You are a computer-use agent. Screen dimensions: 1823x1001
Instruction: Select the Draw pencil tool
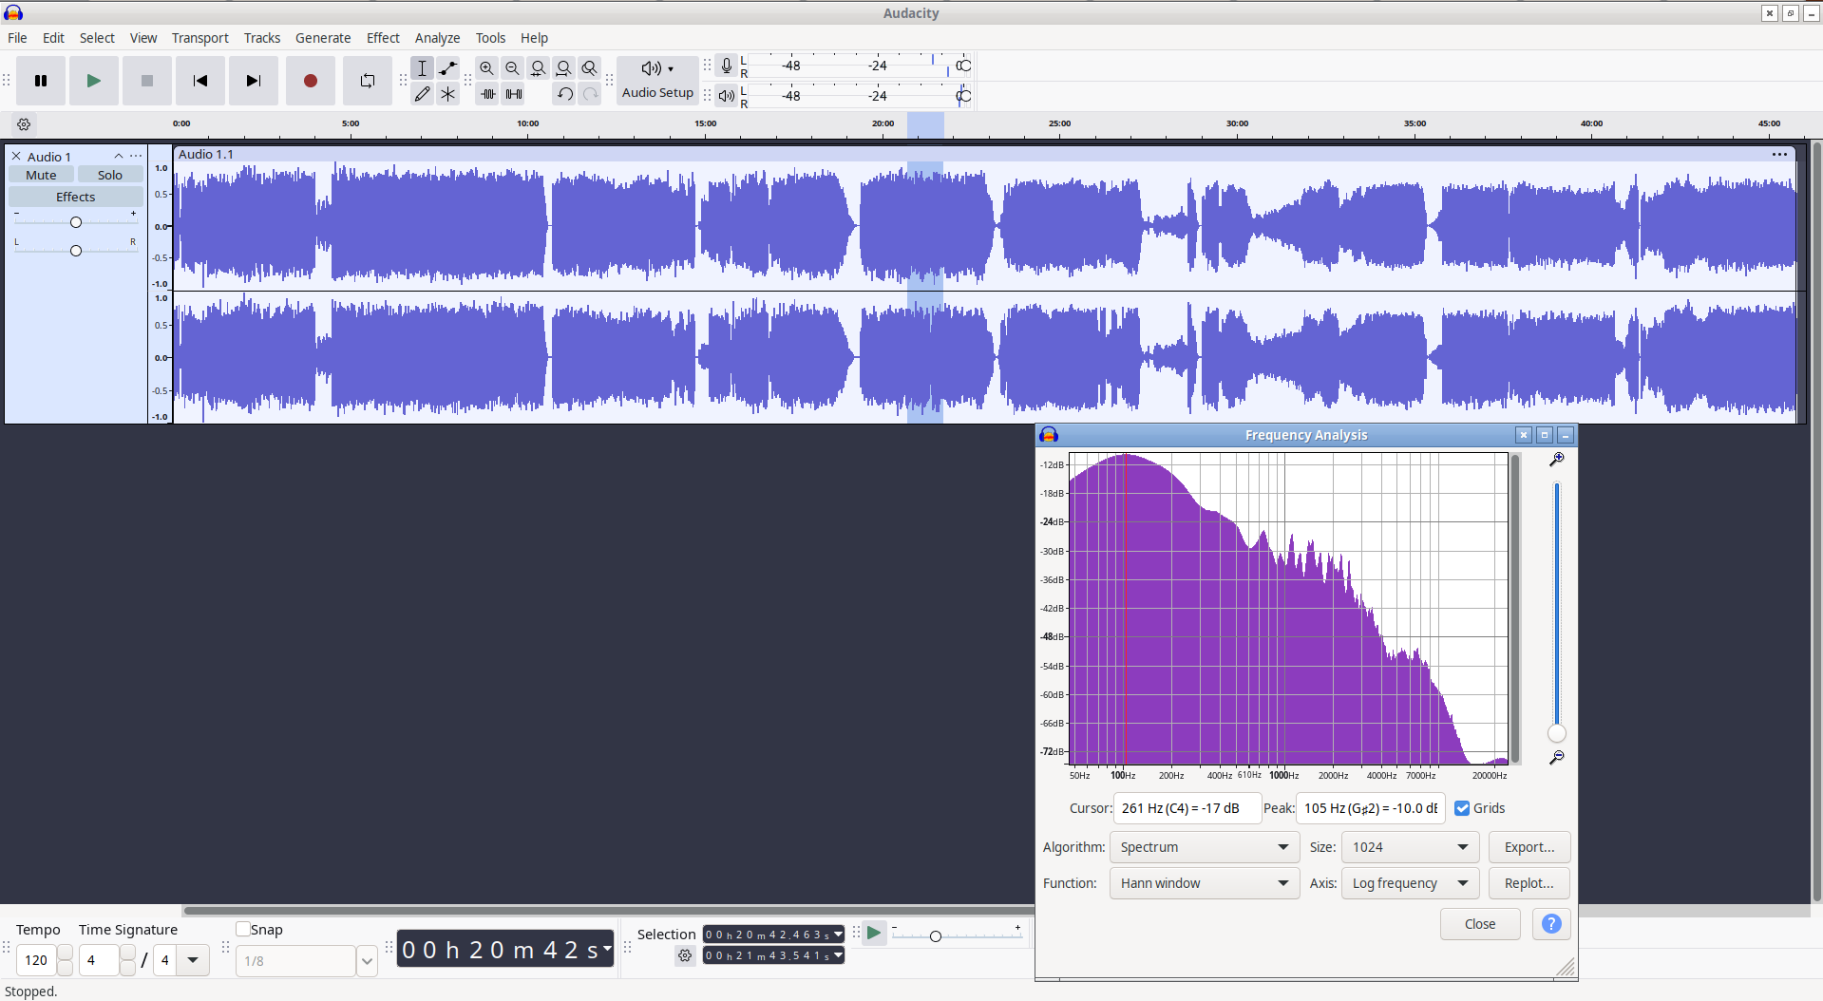[x=422, y=94]
